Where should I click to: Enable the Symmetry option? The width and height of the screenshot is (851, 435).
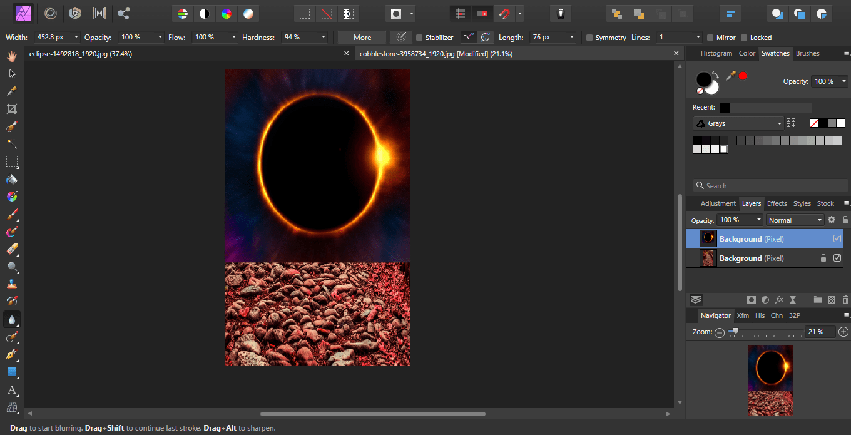coord(589,37)
